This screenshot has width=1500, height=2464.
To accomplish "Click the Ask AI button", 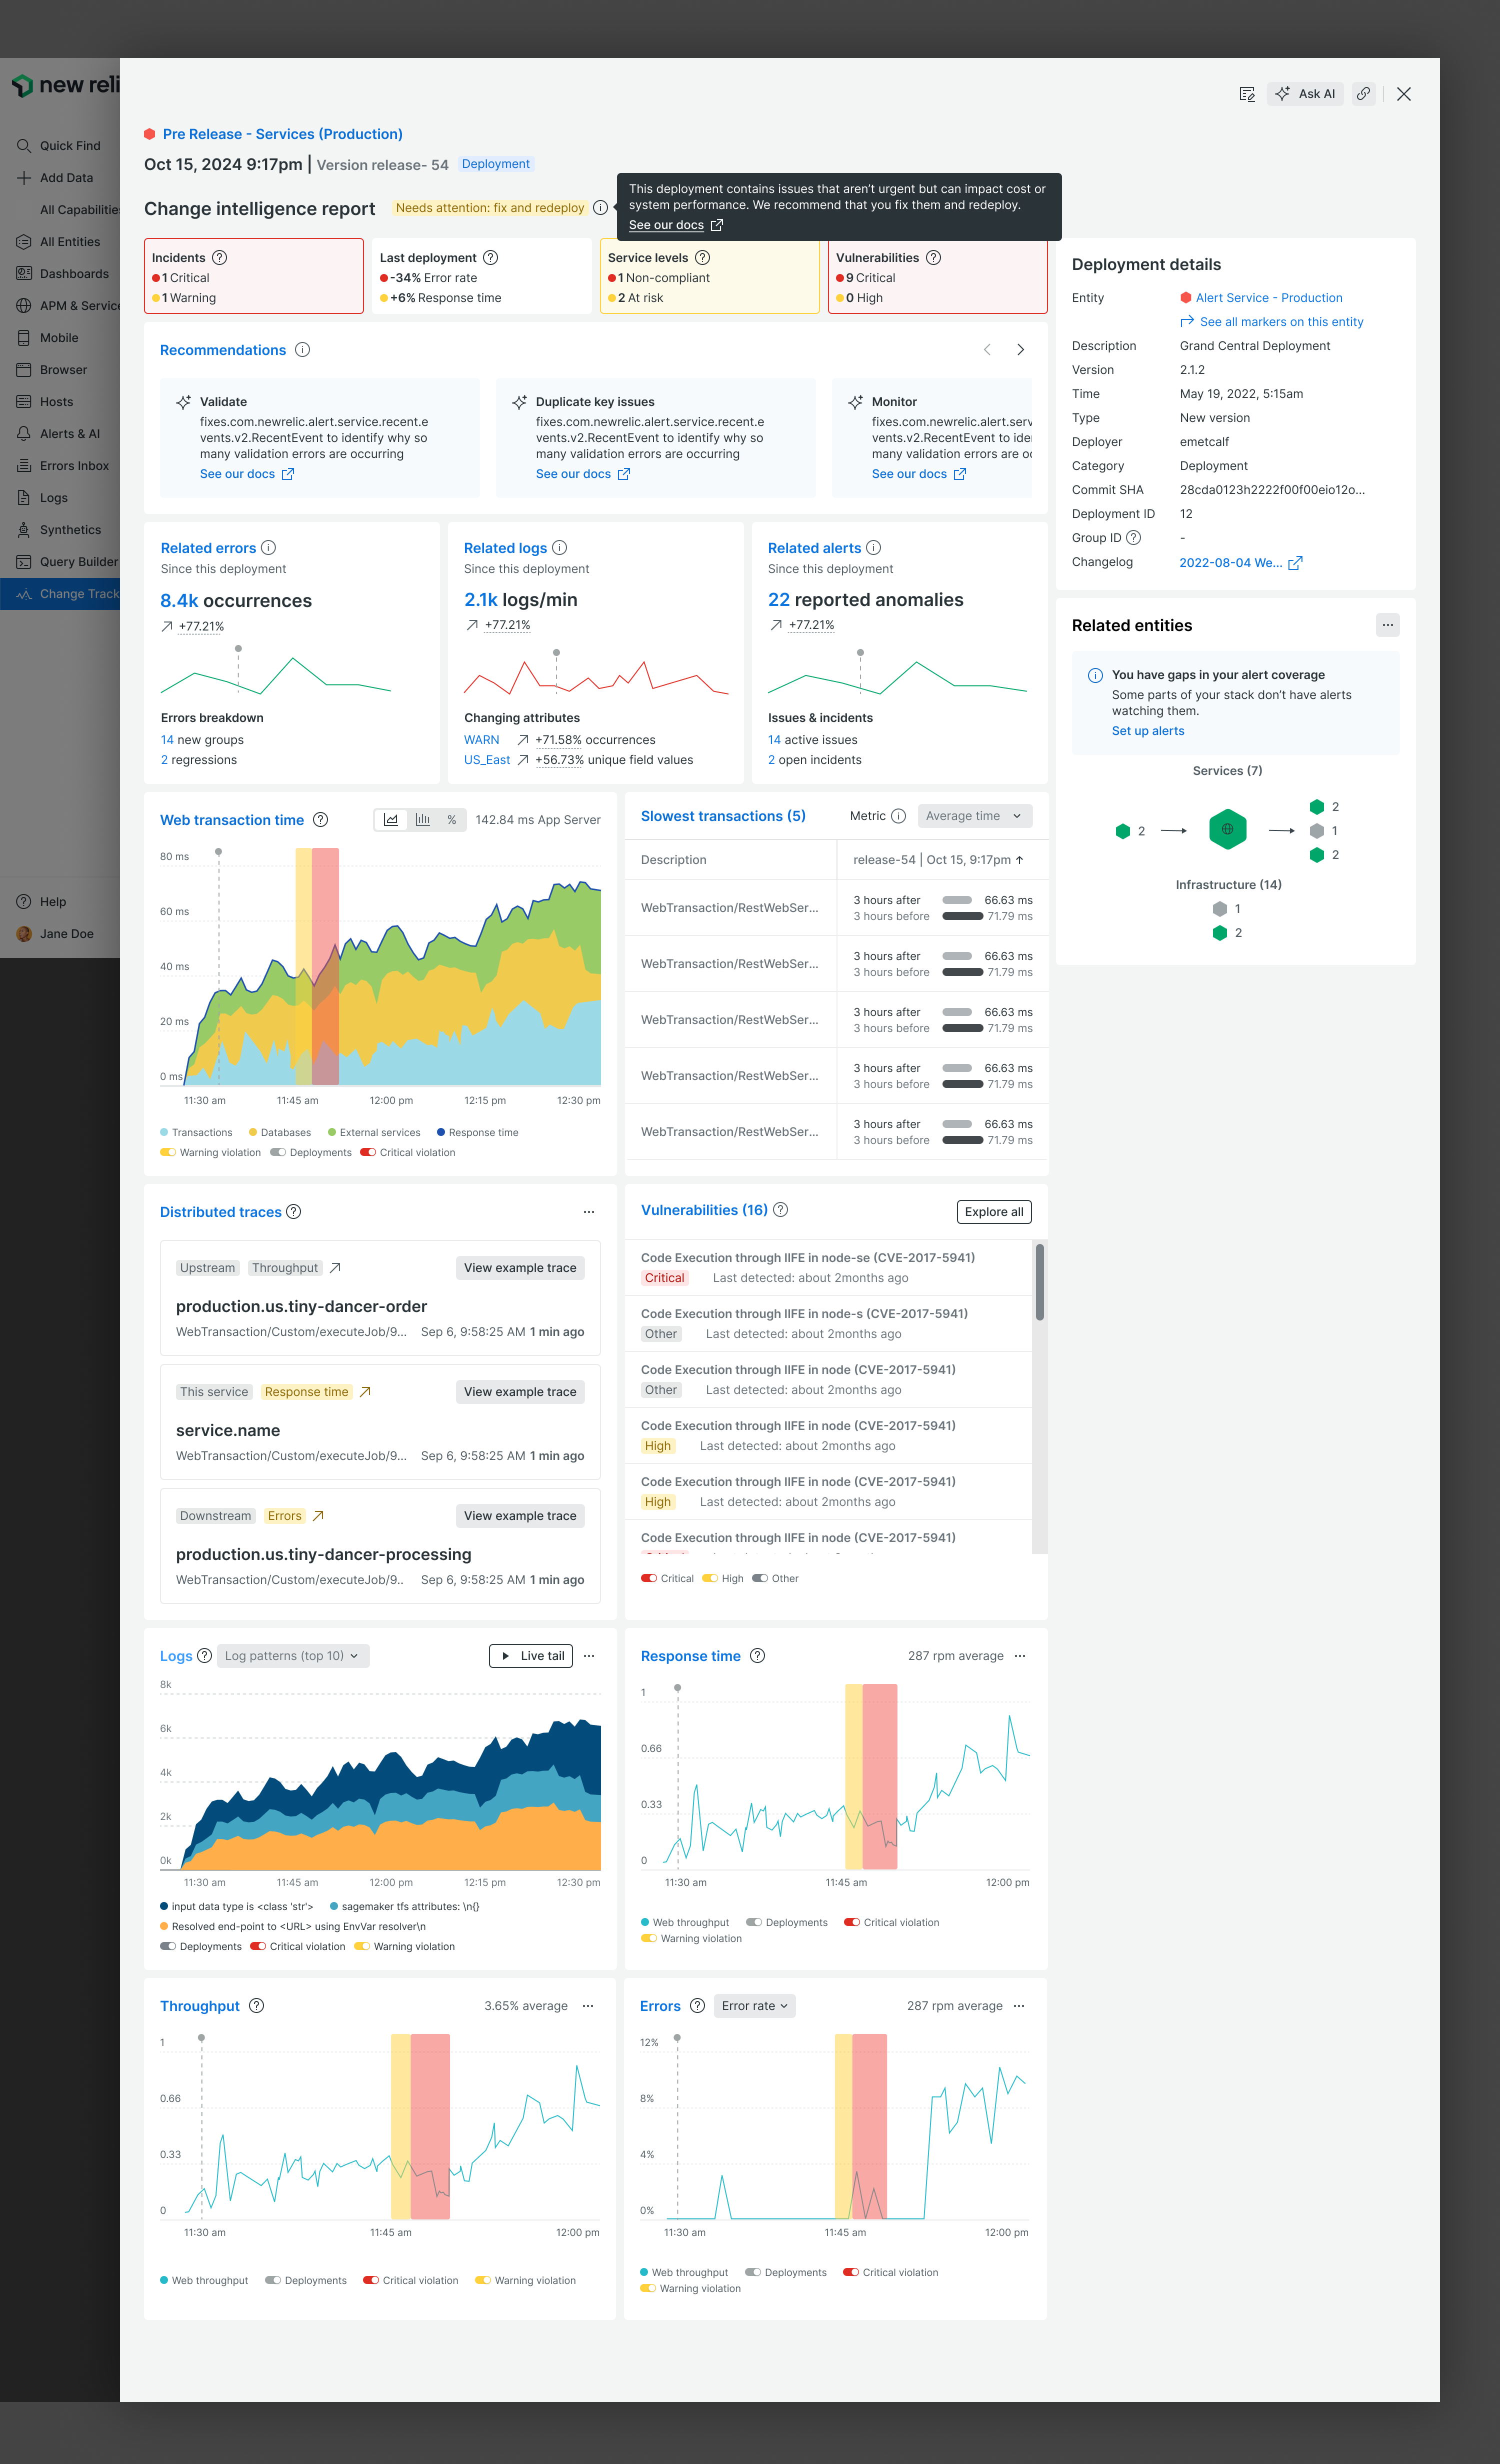I will tap(1305, 94).
